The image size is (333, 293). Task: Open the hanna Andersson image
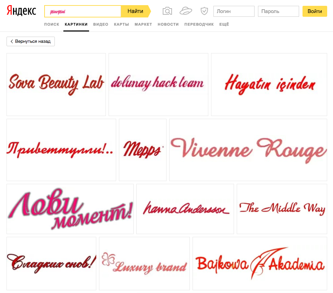point(185,209)
